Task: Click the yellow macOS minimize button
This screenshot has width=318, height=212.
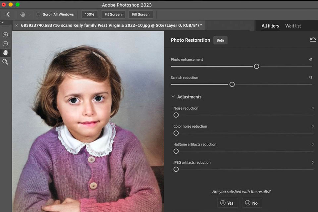Action: [x=11, y=4]
